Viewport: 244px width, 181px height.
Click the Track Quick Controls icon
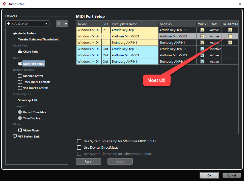[x=20, y=82]
